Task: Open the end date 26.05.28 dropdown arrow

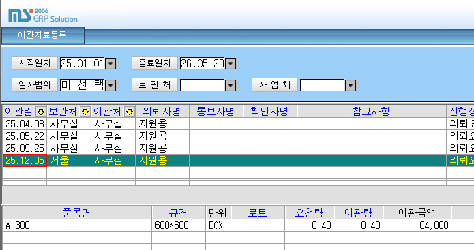Action: (x=231, y=64)
